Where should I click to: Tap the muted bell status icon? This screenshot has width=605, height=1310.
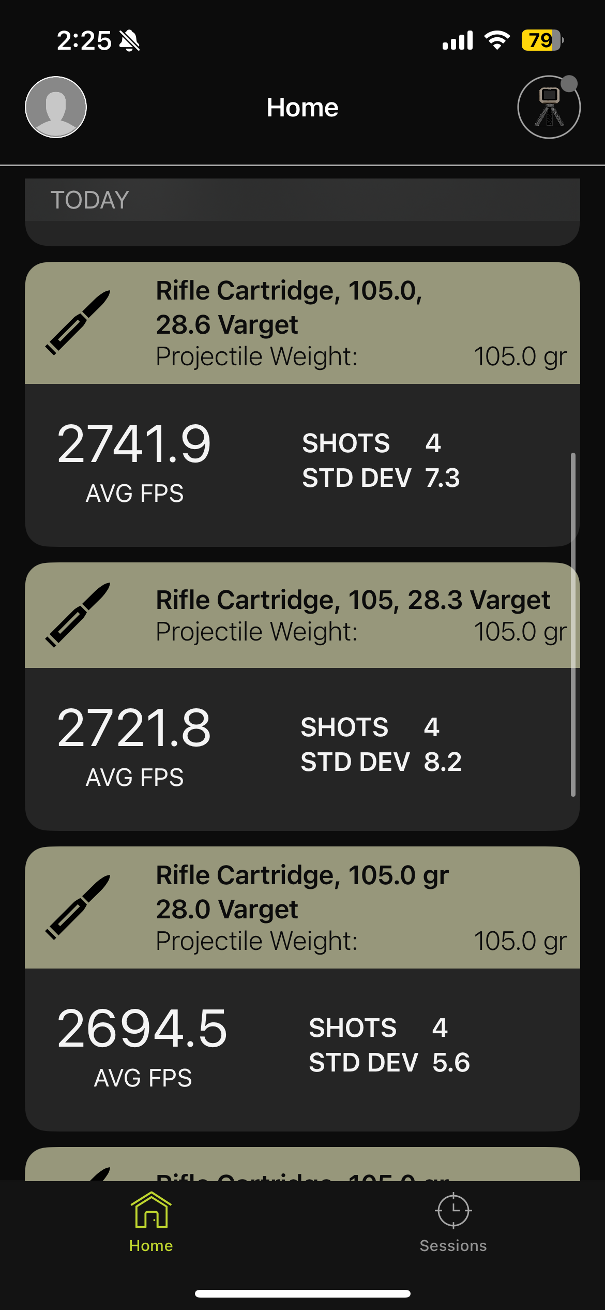pyautogui.click(x=129, y=40)
